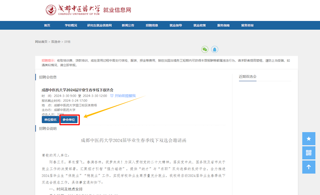Click the 单位报名 button
Viewport: 320px width, 195px height.
51,119
